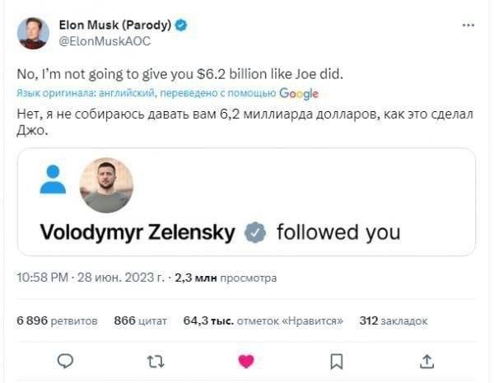Screen dimensions: 494x383
Task: Click the Google translation attribution logo
Action: coord(298,94)
